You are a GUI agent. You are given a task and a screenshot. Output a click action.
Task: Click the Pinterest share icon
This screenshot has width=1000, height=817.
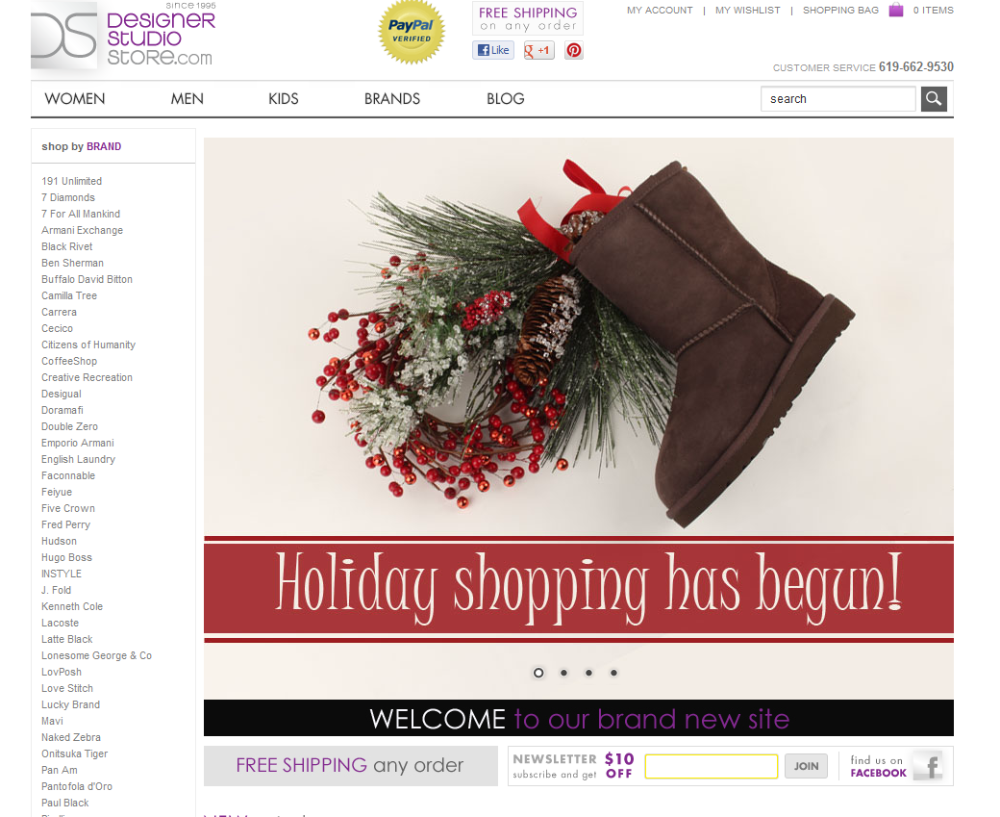pyautogui.click(x=573, y=50)
